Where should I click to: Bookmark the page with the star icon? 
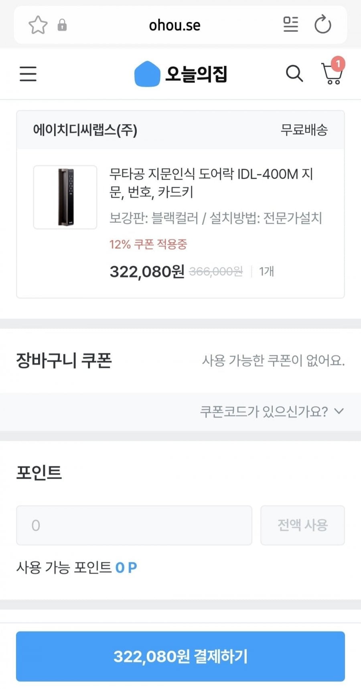pos(38,25)
